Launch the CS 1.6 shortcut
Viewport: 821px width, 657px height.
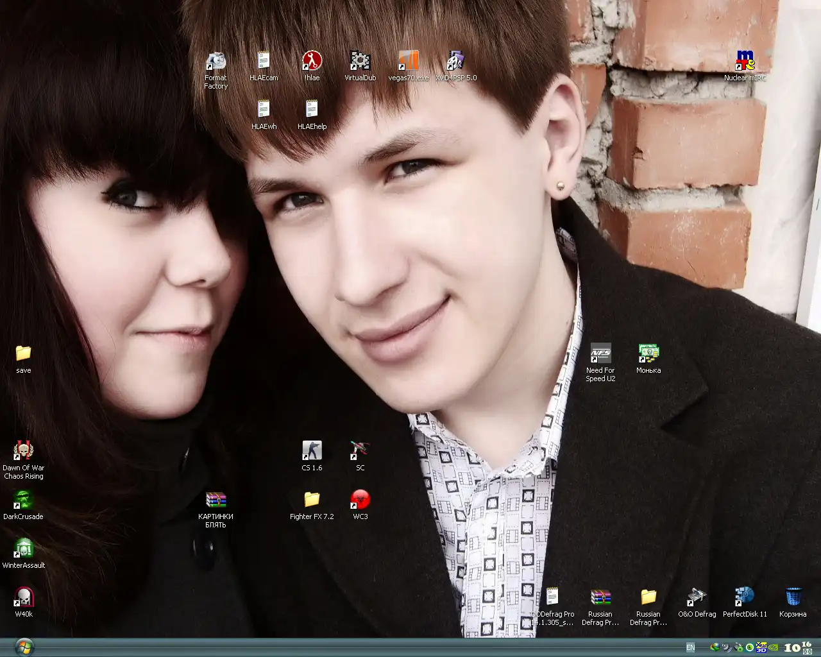click(x=312, y=451)
